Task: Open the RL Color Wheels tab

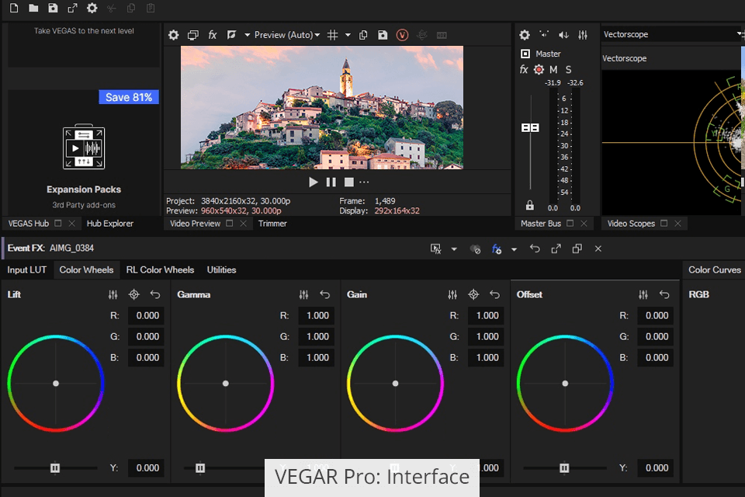Action: [160, 269]
